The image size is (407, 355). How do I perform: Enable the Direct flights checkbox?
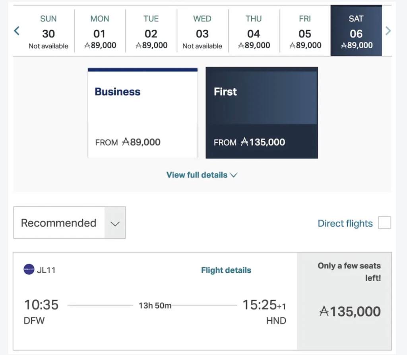(384, 223)
